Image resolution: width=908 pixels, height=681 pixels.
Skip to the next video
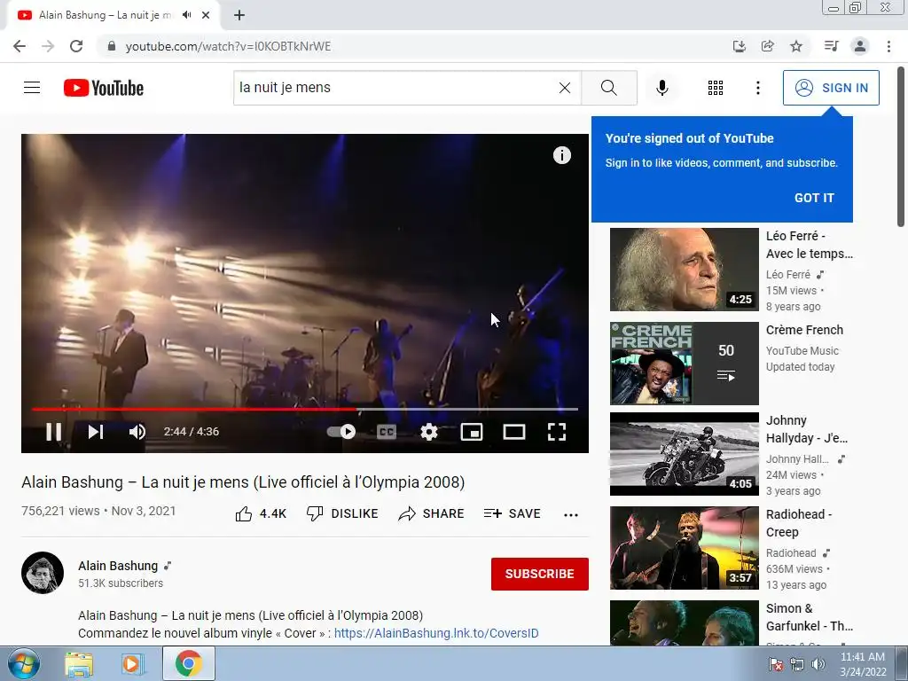coord(96,432)
